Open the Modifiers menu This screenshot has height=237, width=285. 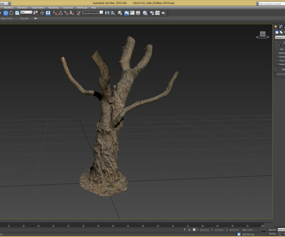pyautogui.click(x=9, y=8)
